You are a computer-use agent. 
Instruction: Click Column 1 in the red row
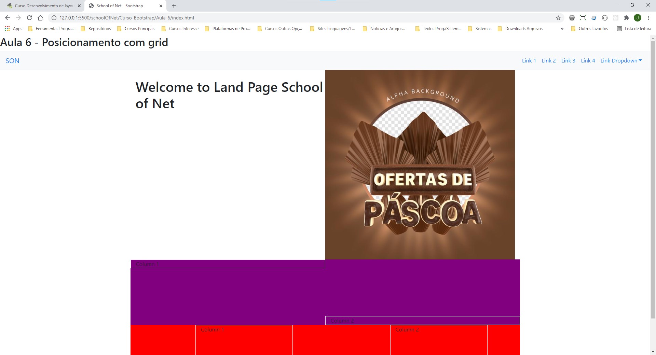tap(244, 340)
